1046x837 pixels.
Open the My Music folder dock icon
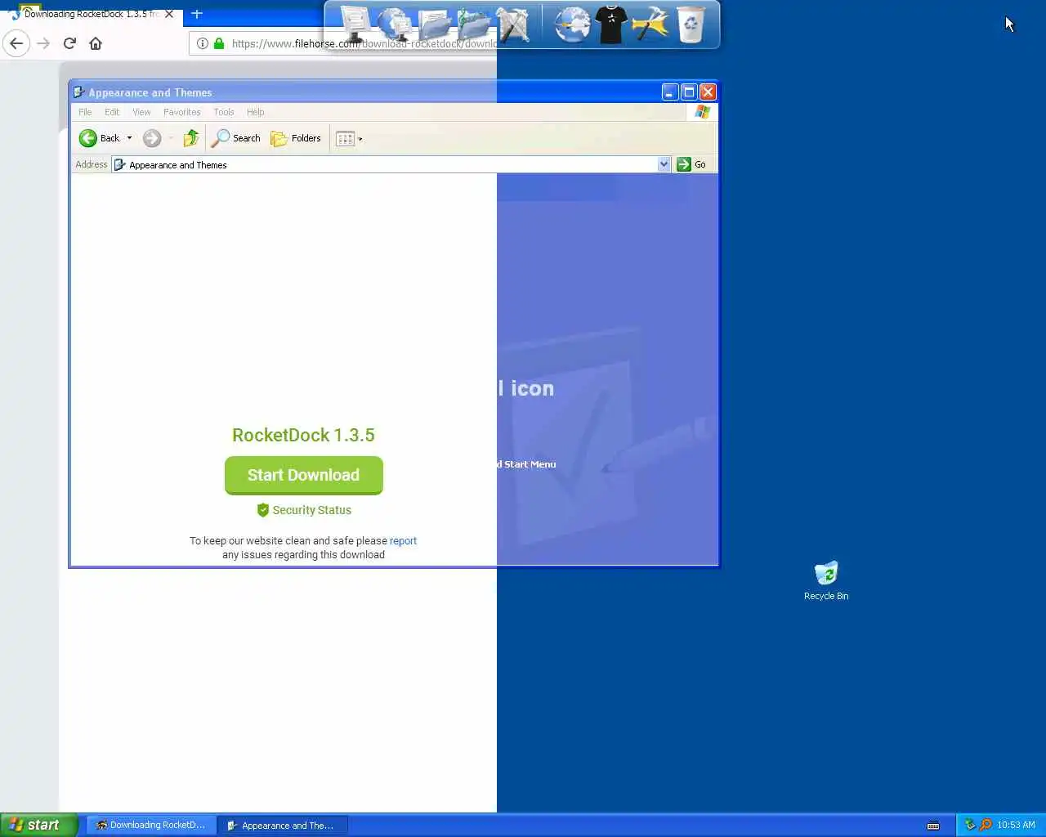tap(474, 25)
